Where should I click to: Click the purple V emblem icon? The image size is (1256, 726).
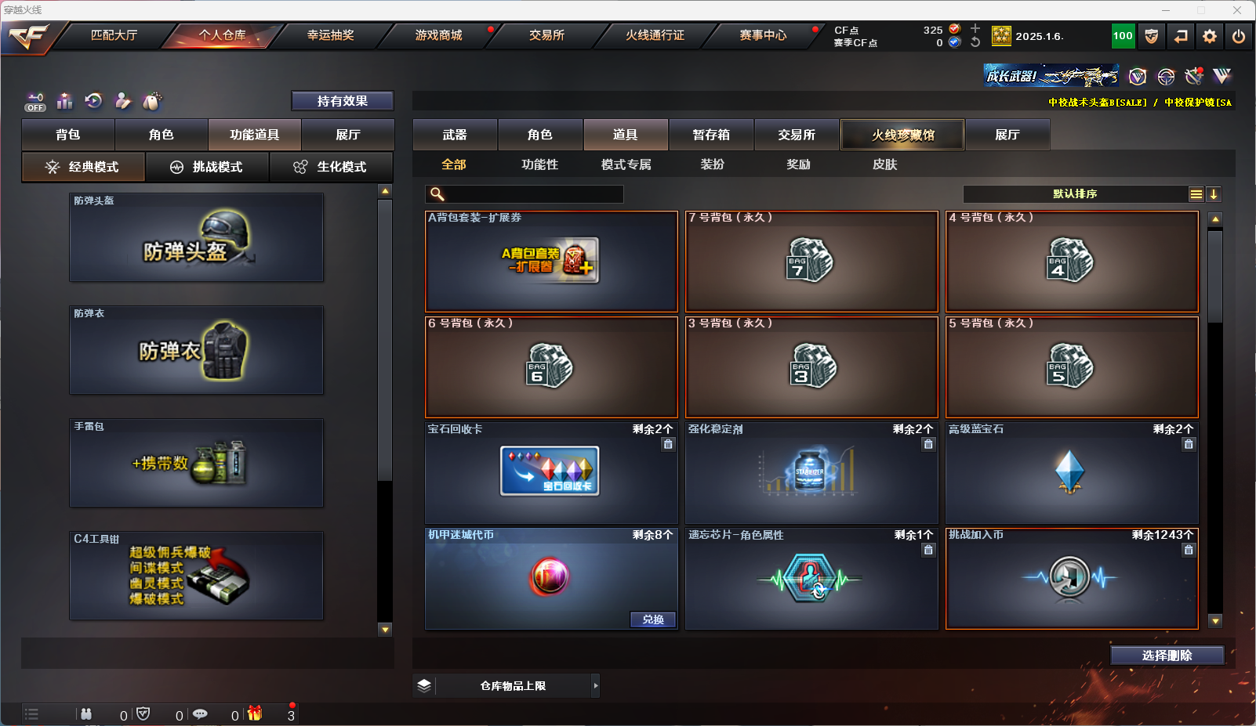1222,76
